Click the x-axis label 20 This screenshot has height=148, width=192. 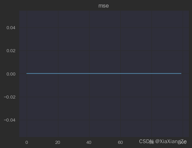coord(58,143)
